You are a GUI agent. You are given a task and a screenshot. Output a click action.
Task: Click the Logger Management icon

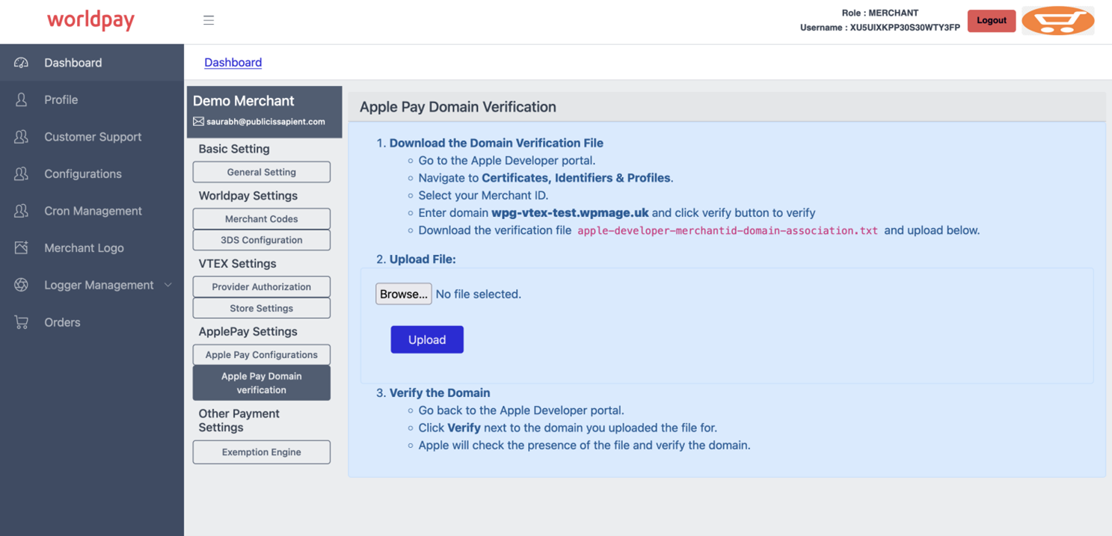tap(21, 285)
